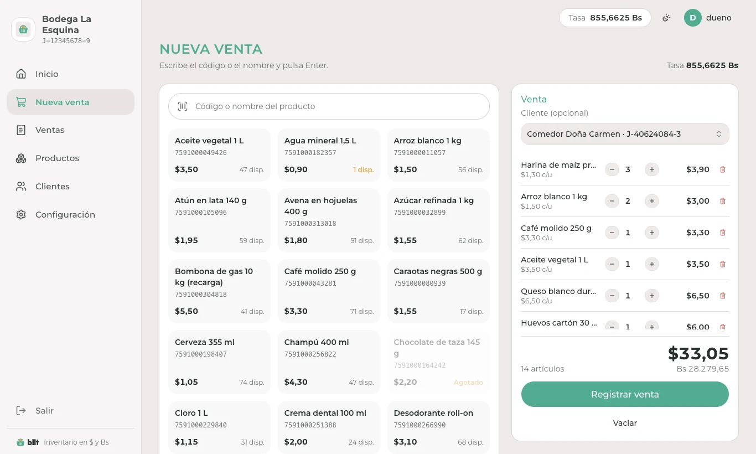756x454 pixels.
Task: Click the Tasa 855,6625 Bs pill
Action: (605, 18)
